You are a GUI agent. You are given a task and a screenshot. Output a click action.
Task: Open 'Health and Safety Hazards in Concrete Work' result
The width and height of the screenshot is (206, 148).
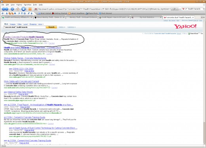(x=32, y=47)
